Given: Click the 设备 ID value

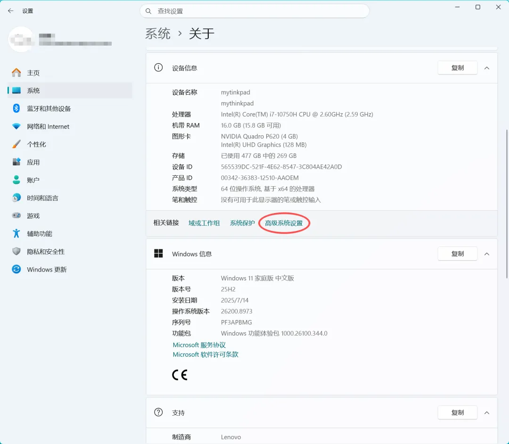Looking at the screenshot, I should [281, 167].
